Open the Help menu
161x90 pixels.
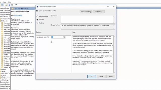[9, 2]
